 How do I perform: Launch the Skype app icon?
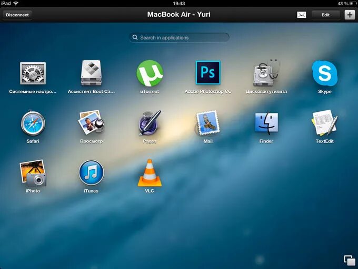click(x=324, y=73)
